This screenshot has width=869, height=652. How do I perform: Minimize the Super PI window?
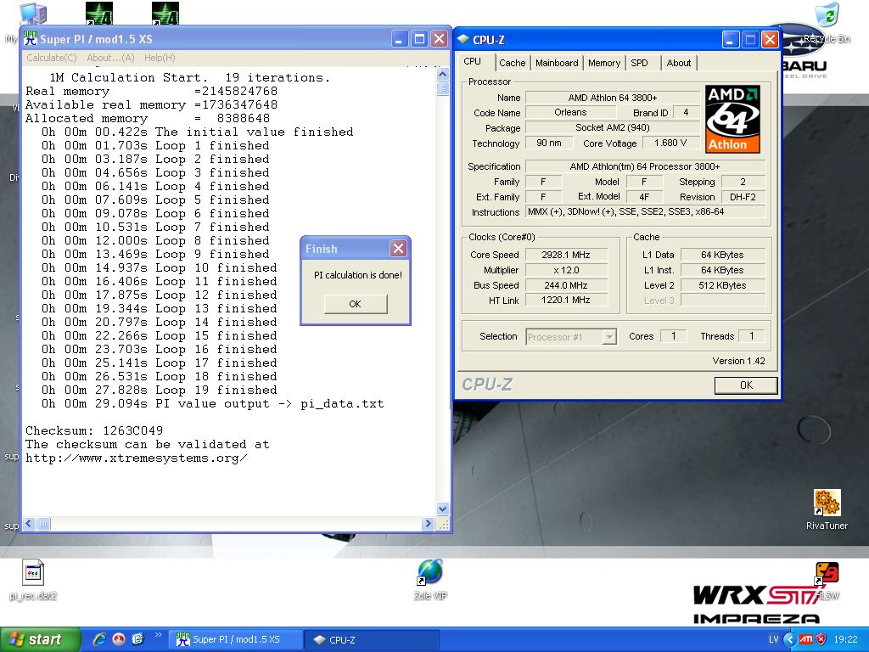coord(400,39)
